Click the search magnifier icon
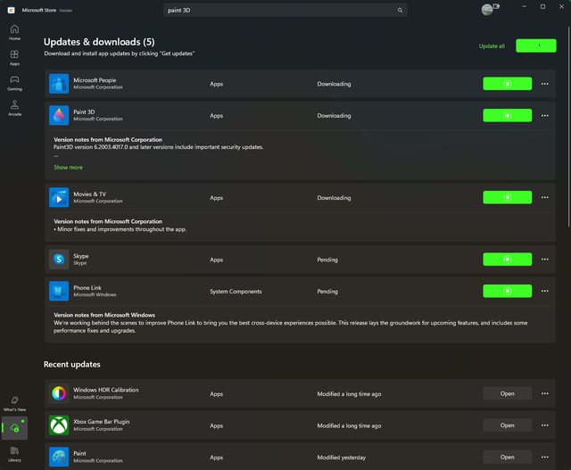Screen dimensions: 571x470 [x=400, y=10]
